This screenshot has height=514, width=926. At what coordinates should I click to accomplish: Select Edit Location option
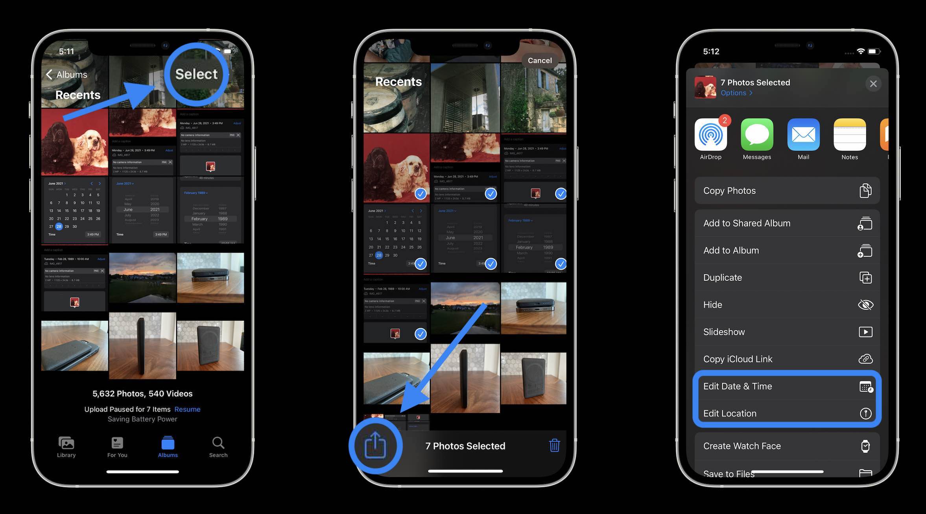[x=786, y=413]
